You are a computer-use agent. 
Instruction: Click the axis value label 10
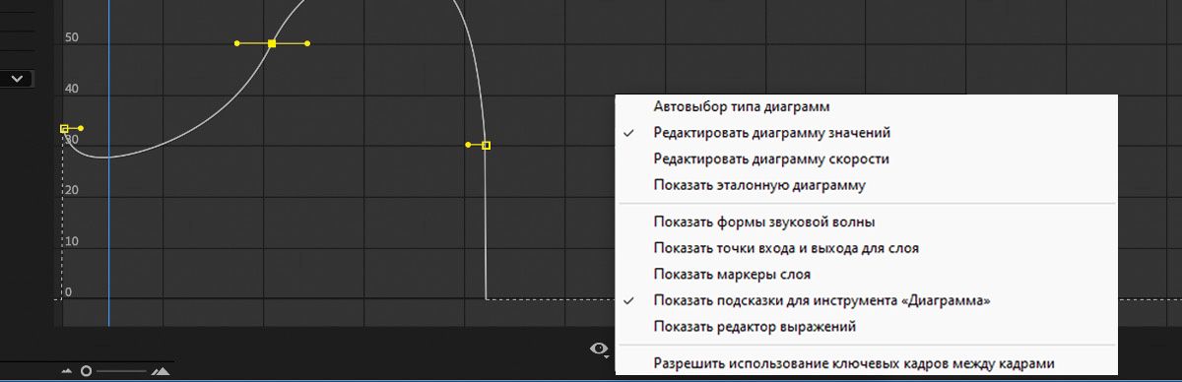click(71, 241)
